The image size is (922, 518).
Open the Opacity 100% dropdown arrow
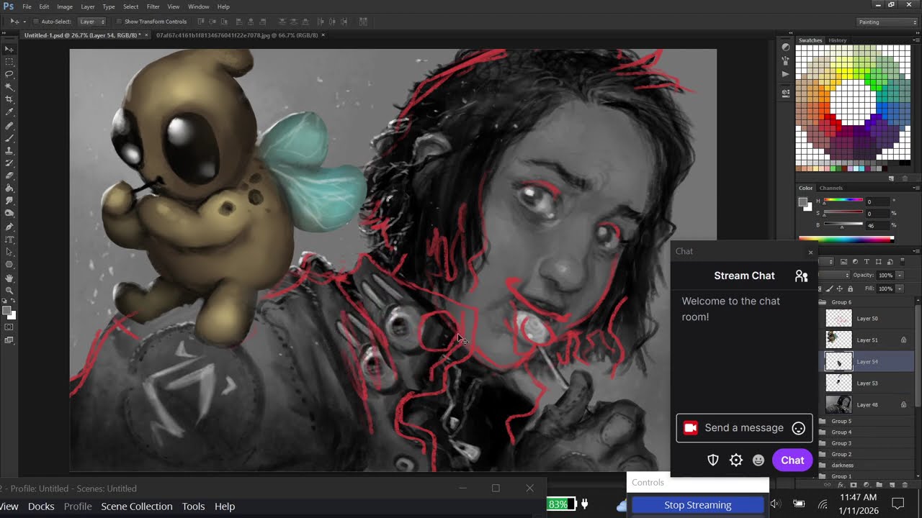900,276
